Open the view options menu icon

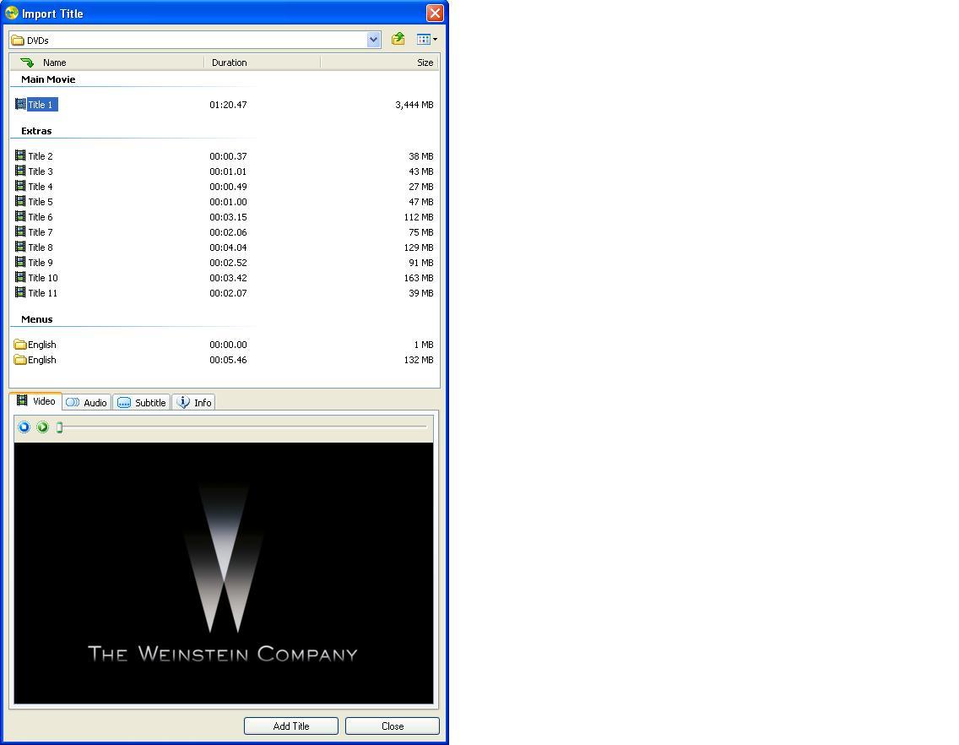[427, 39]
